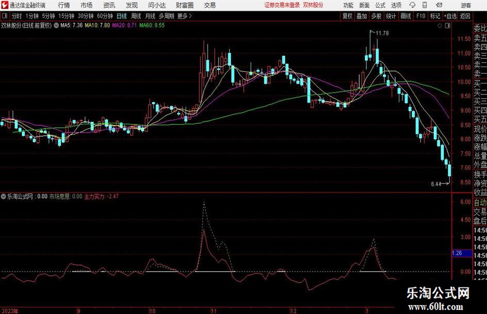Viewport: 487px width, 314px height.
Task: Switch to the 1分钟 period tab
Action: click(32, 16)
